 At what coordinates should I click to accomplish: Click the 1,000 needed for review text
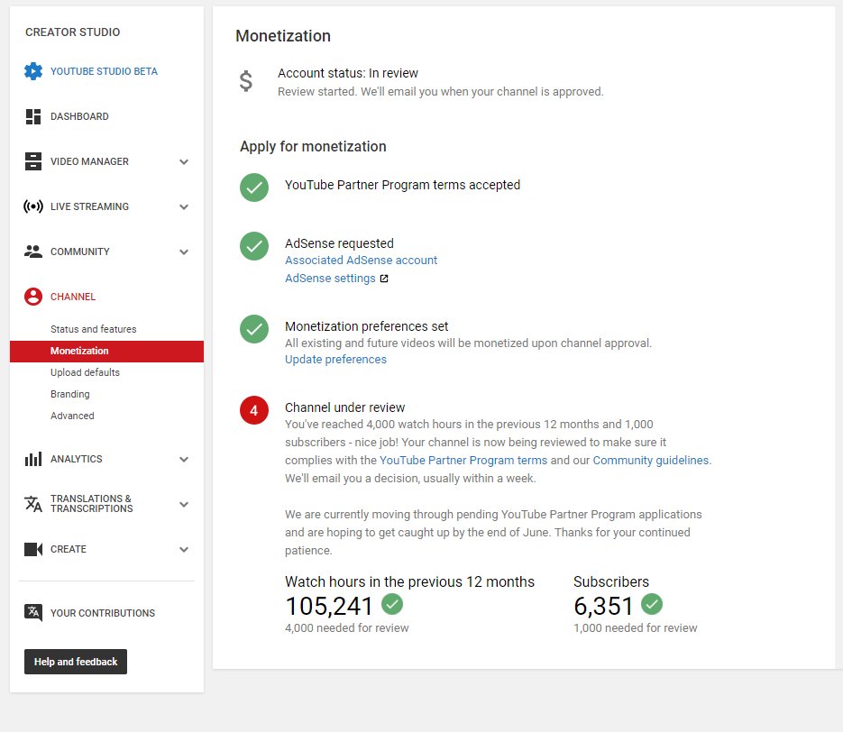pyautogui.click(x=636, y=627)
